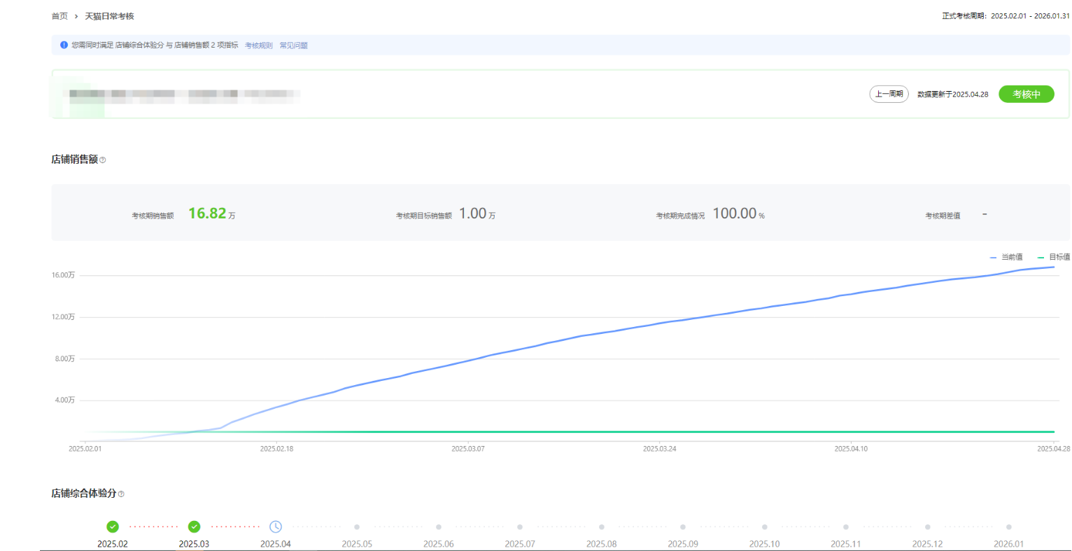Click the 16.82 万 sales figure
Image resolution: width=1072 pixels, height=551 pixels.
click(x=207, y=214)
